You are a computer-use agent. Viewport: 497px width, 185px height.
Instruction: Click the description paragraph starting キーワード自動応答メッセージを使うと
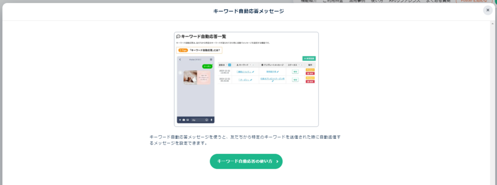[x=245, y=140]
